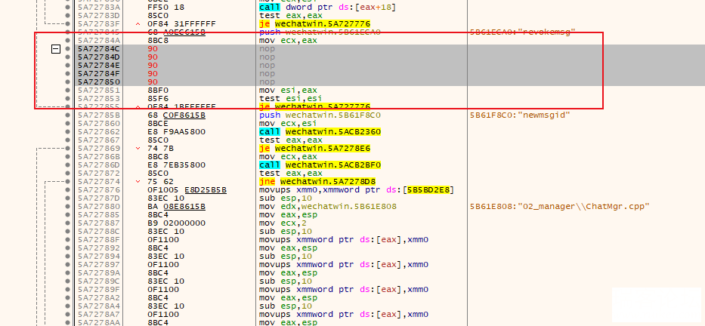Toggle breakpoint dot at address 5A727880

click(x=67, y=207)
